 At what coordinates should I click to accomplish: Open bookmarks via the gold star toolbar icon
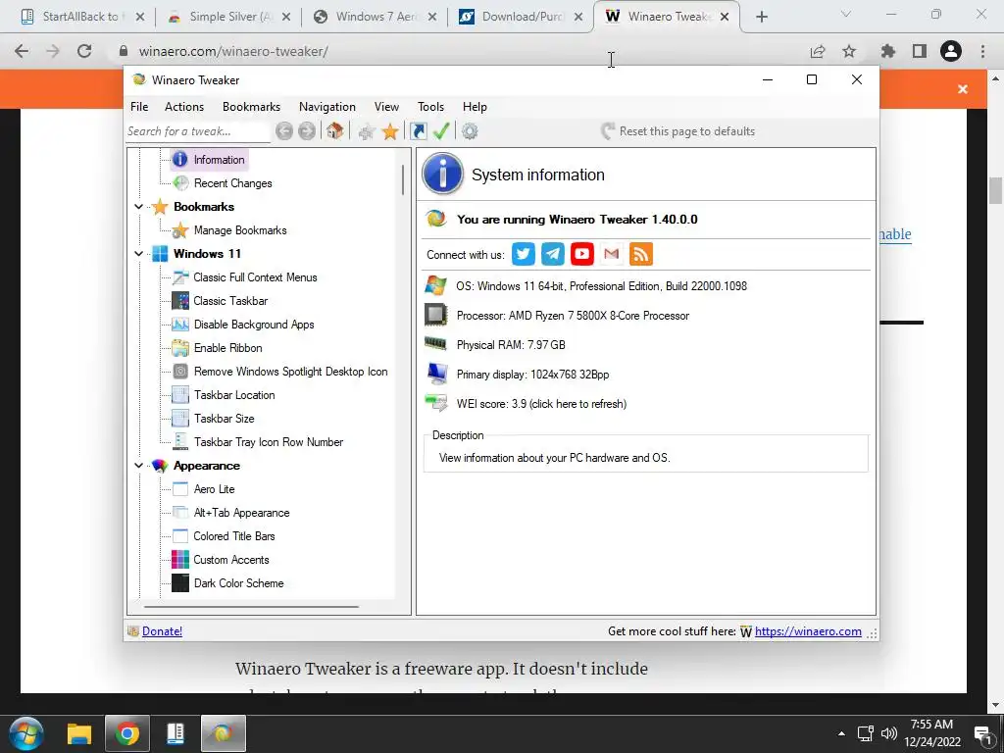390,131
